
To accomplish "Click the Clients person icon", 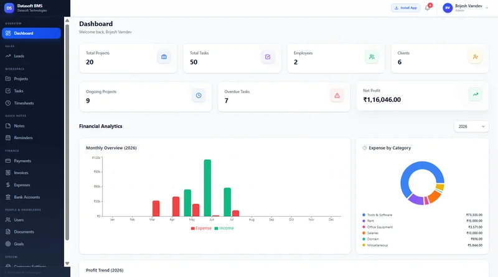I will click(x=476, y=57).
